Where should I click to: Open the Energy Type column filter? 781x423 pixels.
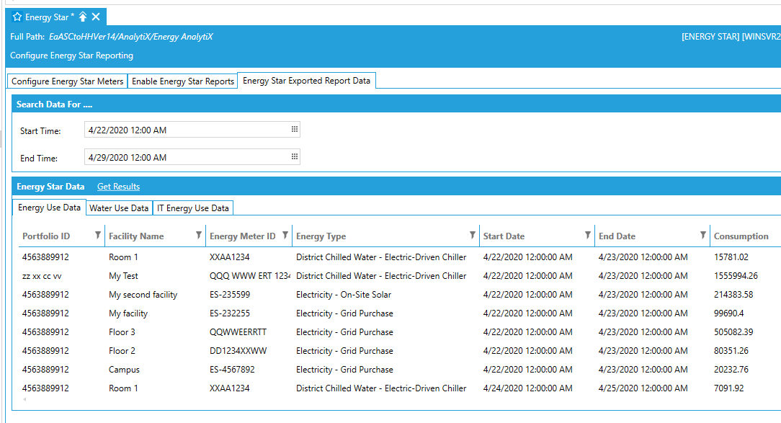[x=473, y=236]
